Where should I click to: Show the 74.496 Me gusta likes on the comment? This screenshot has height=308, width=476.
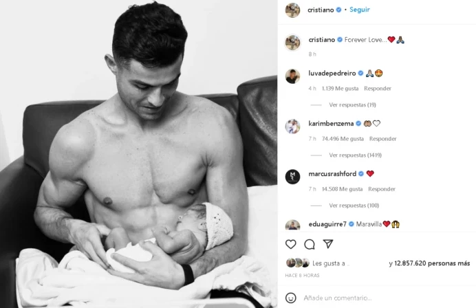pos(343,139)
